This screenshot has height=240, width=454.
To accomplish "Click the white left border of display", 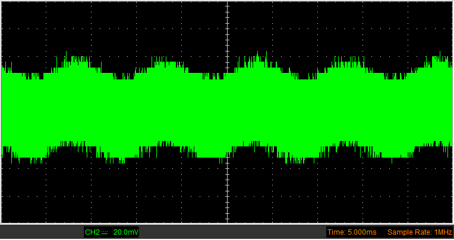I will tap(1, 113).
